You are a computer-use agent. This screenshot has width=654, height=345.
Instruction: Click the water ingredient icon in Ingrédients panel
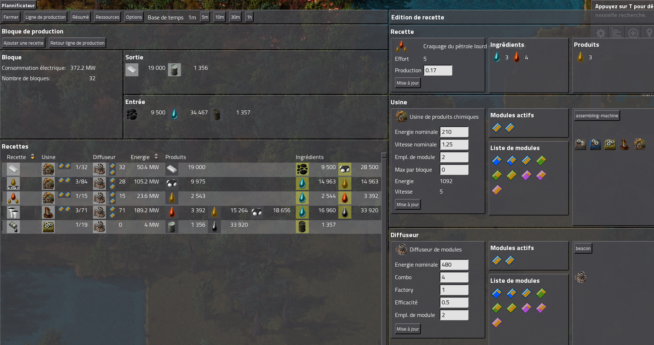pyautogui.click(x=497, y=57)
